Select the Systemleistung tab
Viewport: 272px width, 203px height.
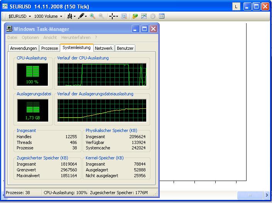pyautogui.click(x=76, y=47)
